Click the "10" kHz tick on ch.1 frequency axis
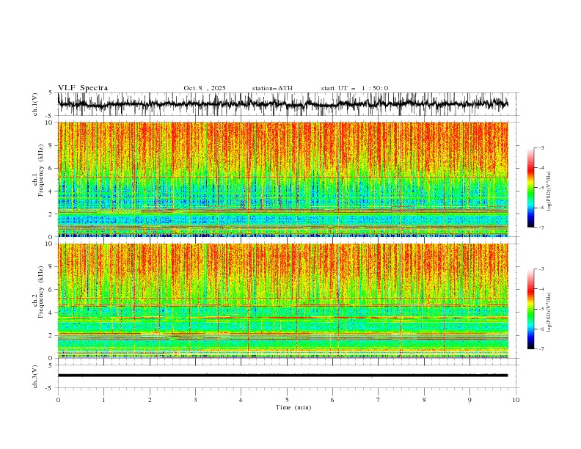Screen dimensions: 581x449 (x=50, y=123)
